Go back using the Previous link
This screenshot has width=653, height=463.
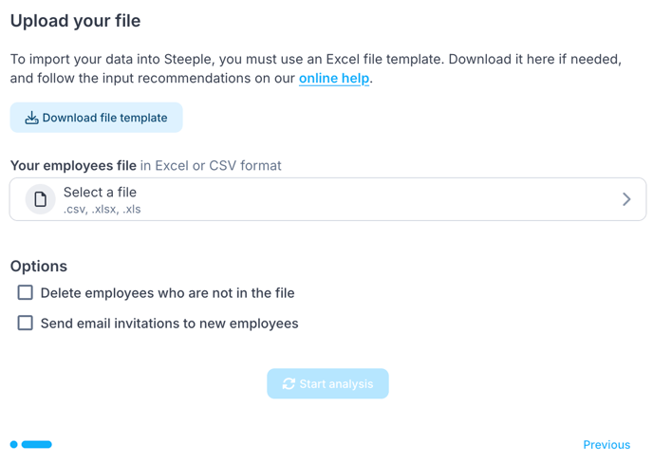tap(606, 444)
